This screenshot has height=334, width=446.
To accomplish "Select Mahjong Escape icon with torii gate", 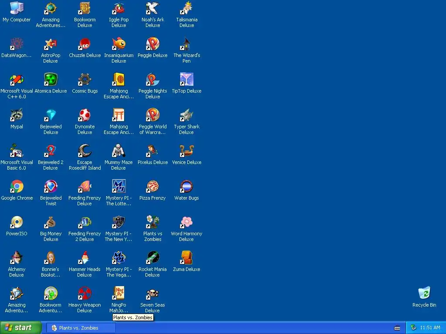I will click(x=118, y=115).
